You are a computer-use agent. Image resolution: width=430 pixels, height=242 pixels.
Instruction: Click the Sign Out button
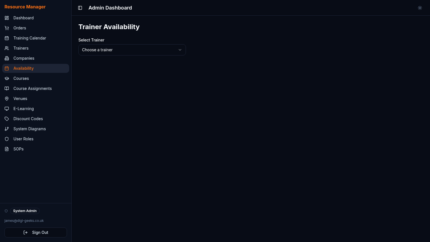tap(36, 232)
